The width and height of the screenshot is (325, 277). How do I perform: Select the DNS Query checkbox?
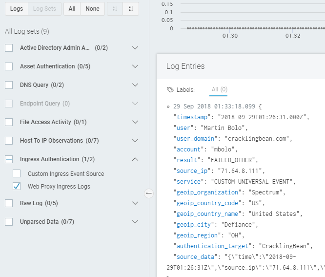(9, 85)
